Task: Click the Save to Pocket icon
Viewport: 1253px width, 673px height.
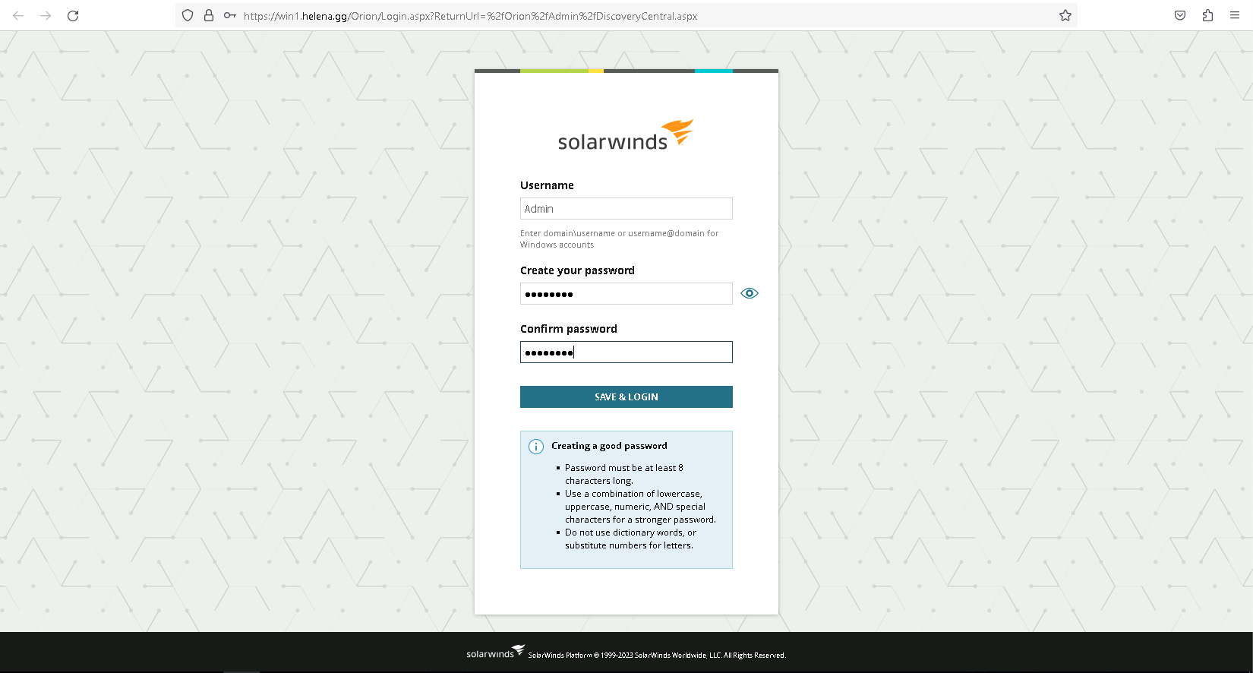Action: (x=1180, y=15)
